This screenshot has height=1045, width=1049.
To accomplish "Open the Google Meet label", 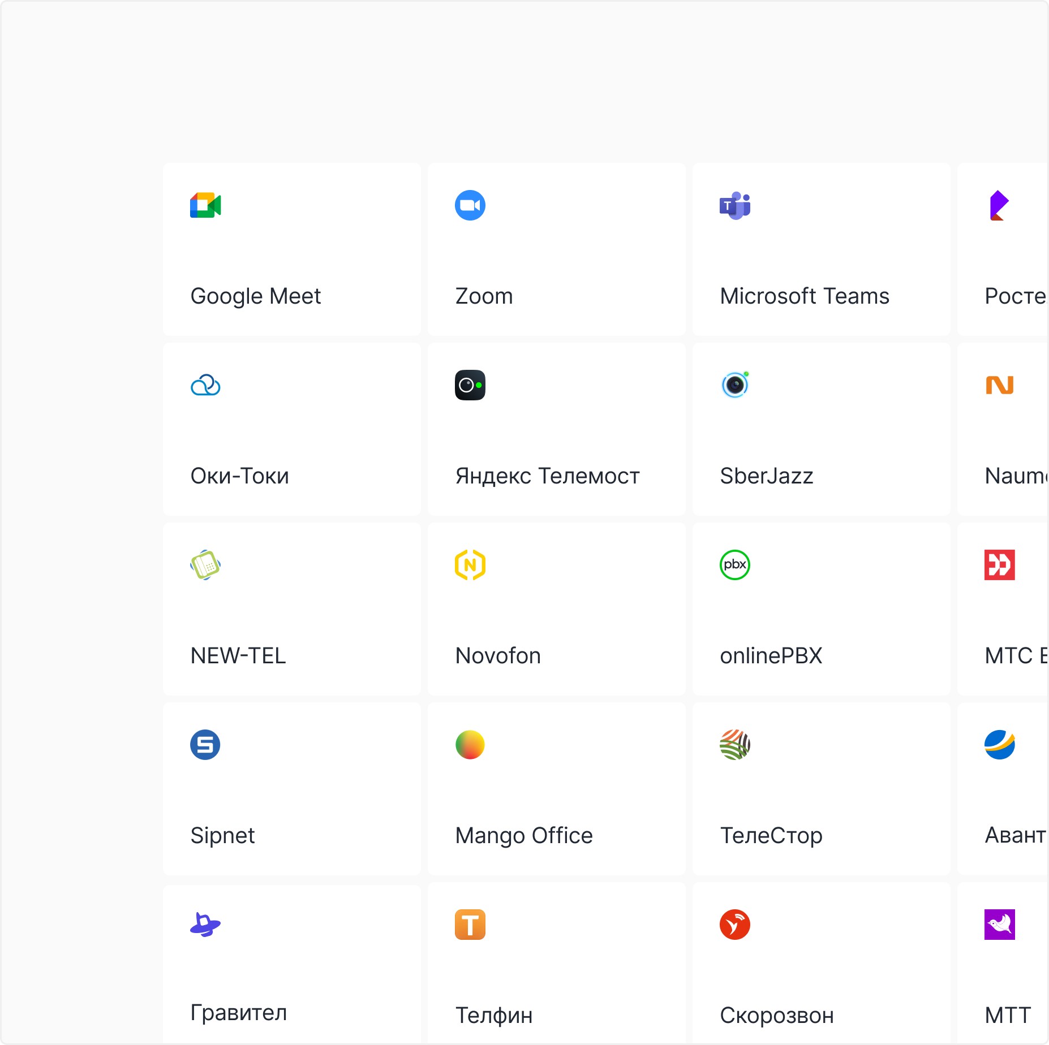I will coord(256,296).
